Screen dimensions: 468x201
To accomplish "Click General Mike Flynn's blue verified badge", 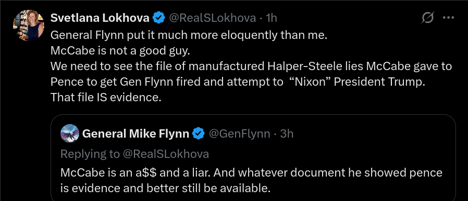I will pos(199,134).
